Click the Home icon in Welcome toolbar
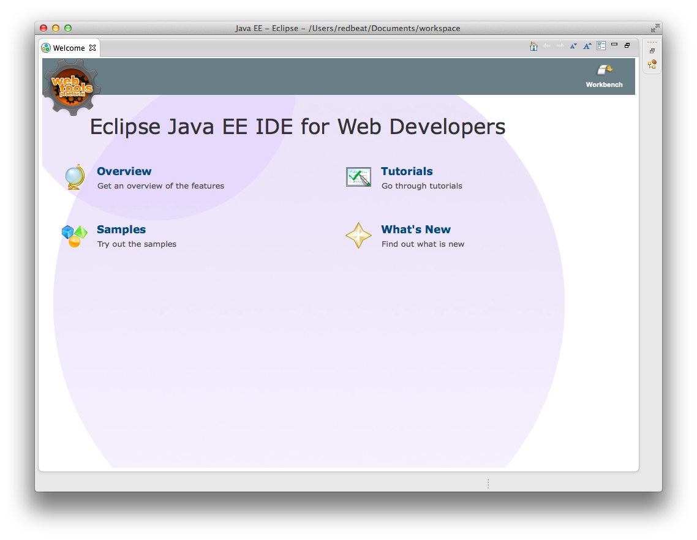Image resolution: width=697 pixels, height=540 pixels. pyautogui.click(x=533, y=47)
